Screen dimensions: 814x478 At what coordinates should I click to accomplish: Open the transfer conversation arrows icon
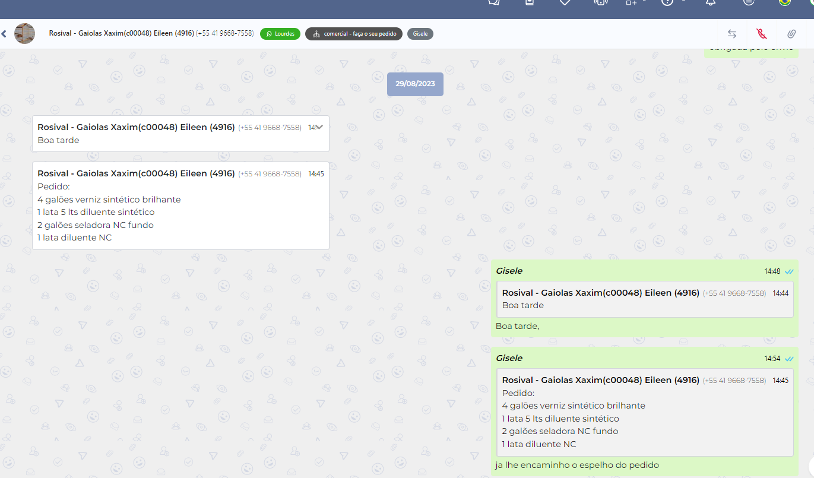732,34
